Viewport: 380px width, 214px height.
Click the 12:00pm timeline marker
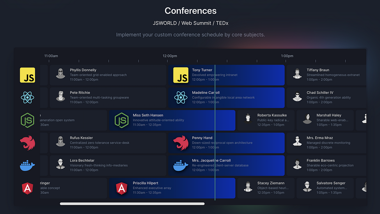coord(169,56)
